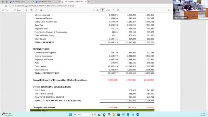208x117 pixels.
Task: Open the Edge workspaces icon
Action: (x=3, y=2)
